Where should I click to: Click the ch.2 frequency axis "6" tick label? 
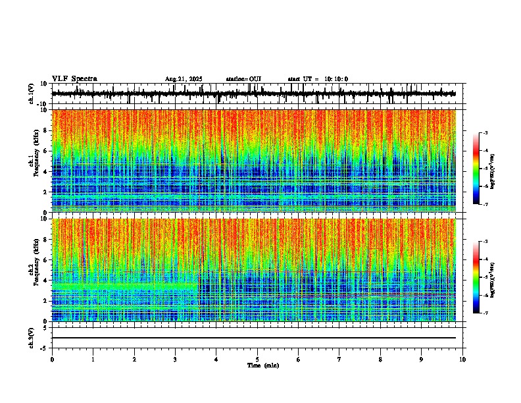[x=45, y=260]
